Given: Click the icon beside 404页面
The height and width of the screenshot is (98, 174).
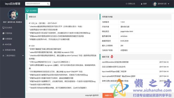Looking at the screenshot, I should point(3,44).
